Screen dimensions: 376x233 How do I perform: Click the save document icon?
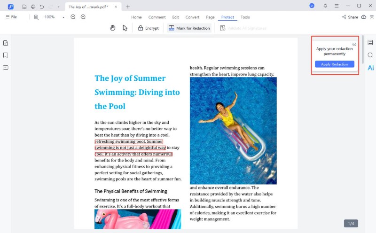(x=24, y=7)
